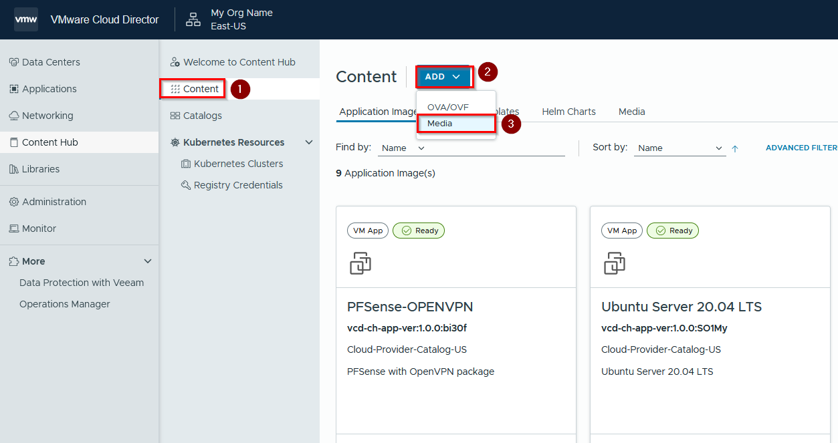Screen dimensions: 838x443
Task: Click the PFSense-OPENVPN card title
Action: point(410,307)
